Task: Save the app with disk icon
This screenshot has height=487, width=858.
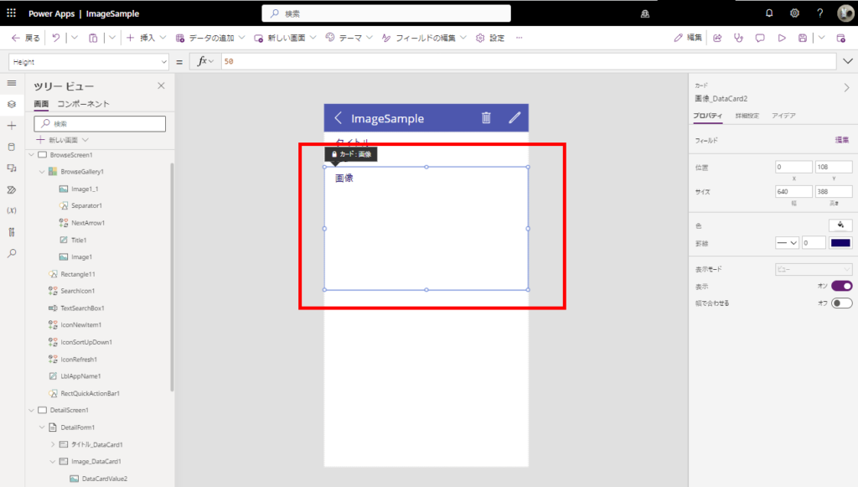Action: (x=802, y=38)
